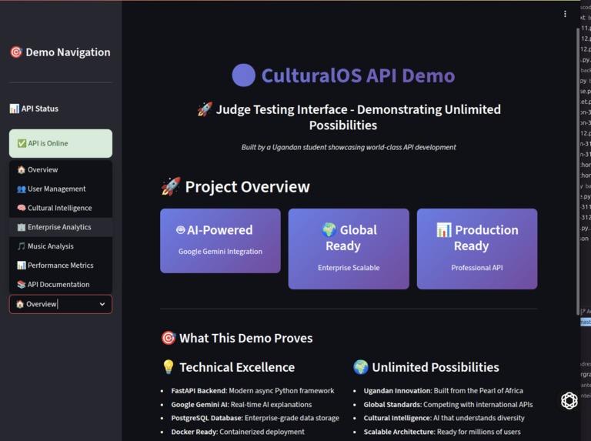The height and width of the screenshot is (441, 591).
Task: Click the bar chart icon next to API Status
Action: (15, 109)
